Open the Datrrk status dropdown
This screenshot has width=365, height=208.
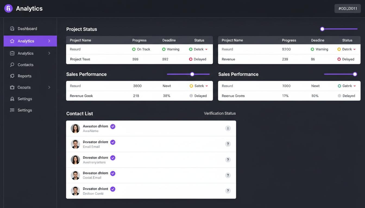(354, 49)
